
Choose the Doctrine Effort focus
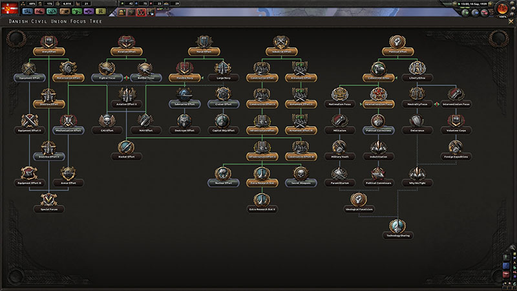point(49,98)
